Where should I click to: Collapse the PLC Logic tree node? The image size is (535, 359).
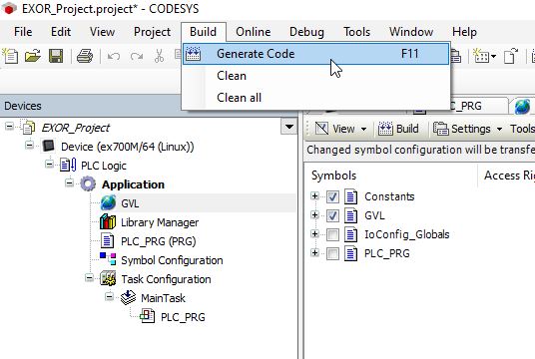pos(50,165)
